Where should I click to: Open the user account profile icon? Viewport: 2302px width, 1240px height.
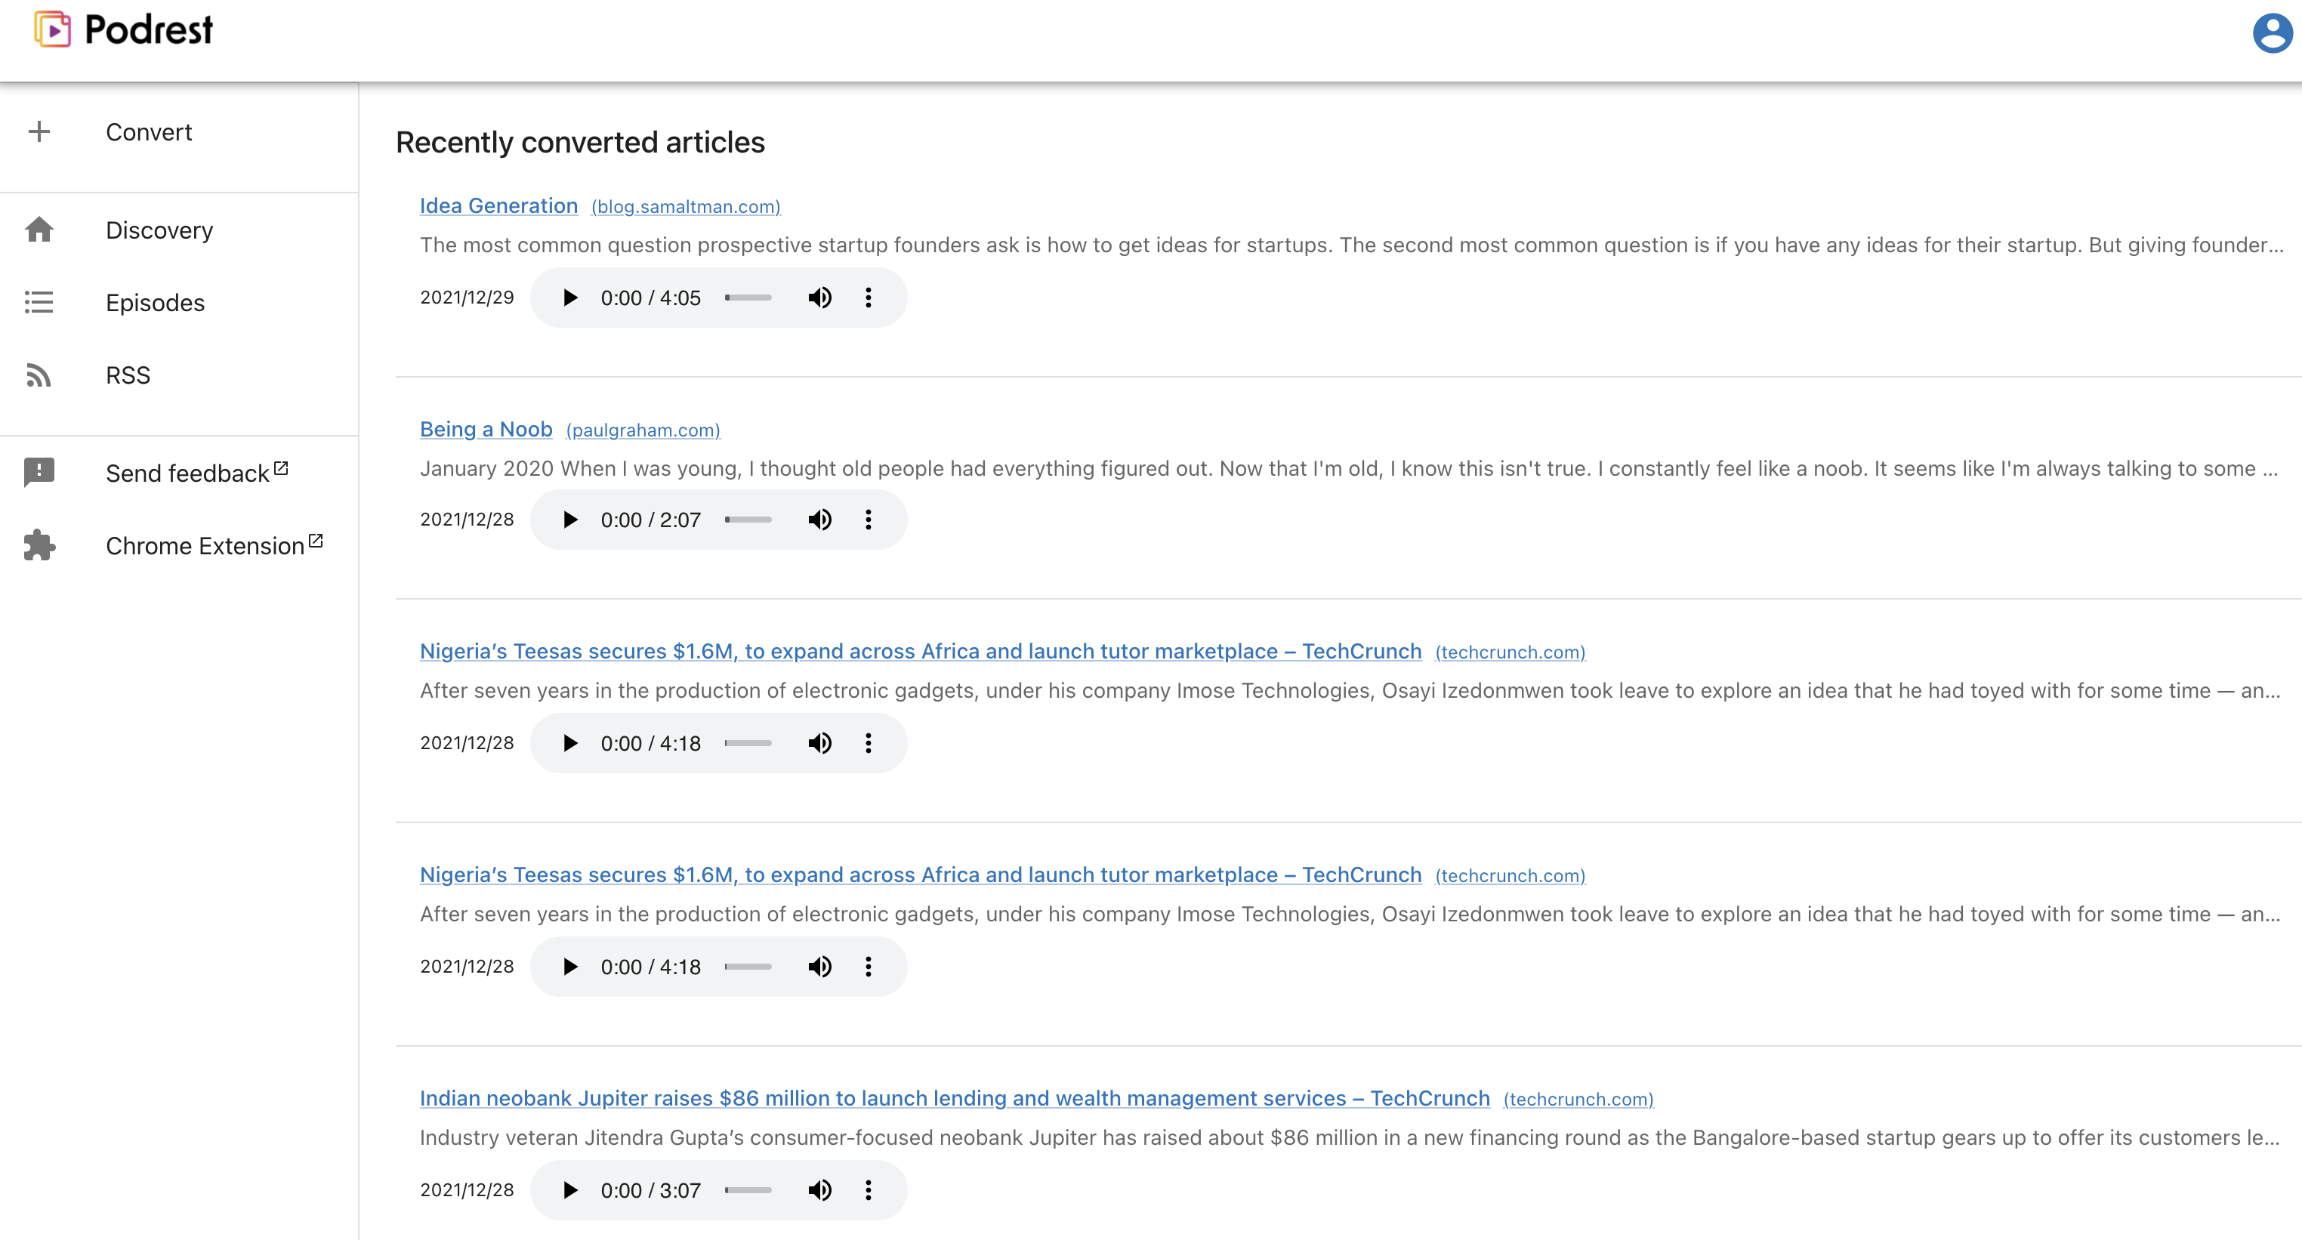2272,34
